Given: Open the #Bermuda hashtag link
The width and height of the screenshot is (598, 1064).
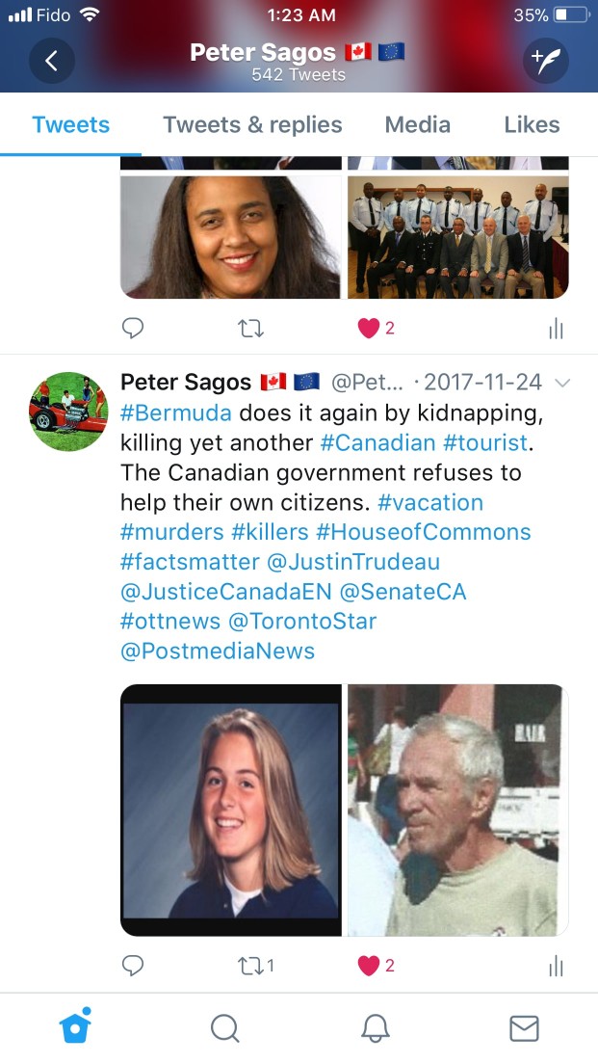Looking at the screenshot, I should (x=176, y=412).
